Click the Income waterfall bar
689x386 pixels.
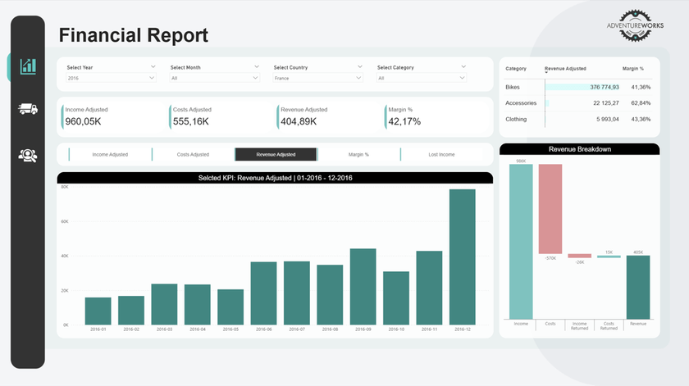click(521, 242)
